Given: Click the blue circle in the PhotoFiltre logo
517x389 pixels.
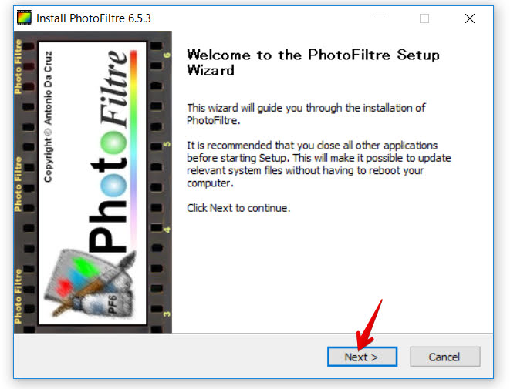Looking at the screenshot, I should (x=113, y=186).
